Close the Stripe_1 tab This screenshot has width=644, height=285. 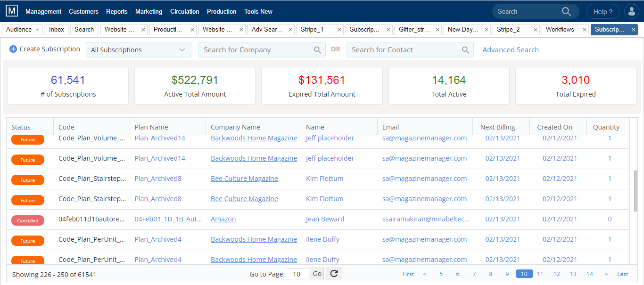pyautogui.click(x=339, y=30)
